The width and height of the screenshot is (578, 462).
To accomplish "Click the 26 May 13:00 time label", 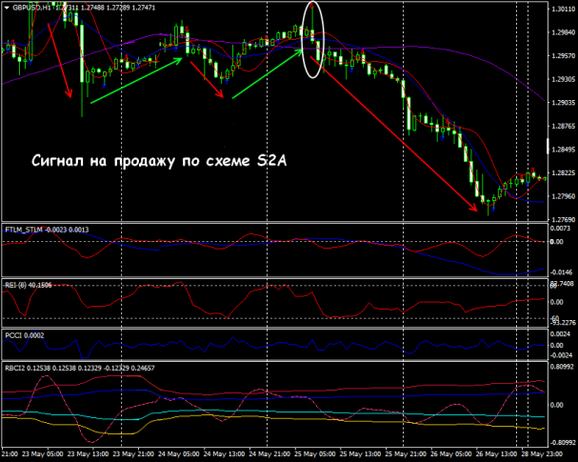I will pyautogui.click(x=496, y=453).
